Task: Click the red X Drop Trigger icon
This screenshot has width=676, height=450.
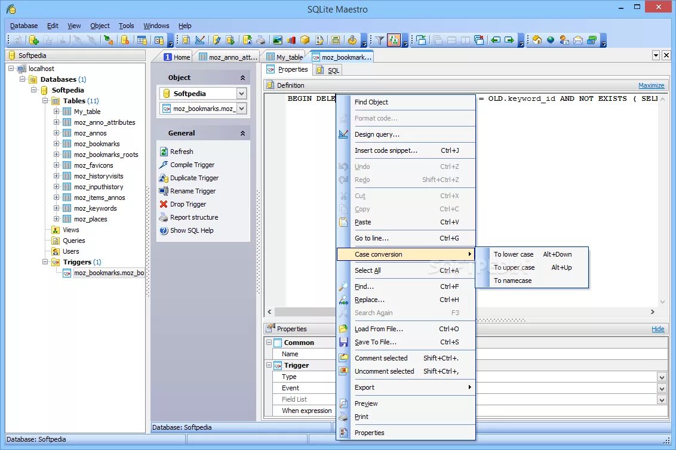Action: point(164,204)
